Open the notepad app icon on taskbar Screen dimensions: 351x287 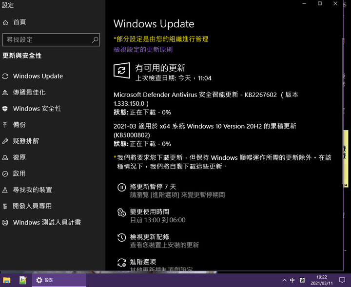(x=23, y=280)
